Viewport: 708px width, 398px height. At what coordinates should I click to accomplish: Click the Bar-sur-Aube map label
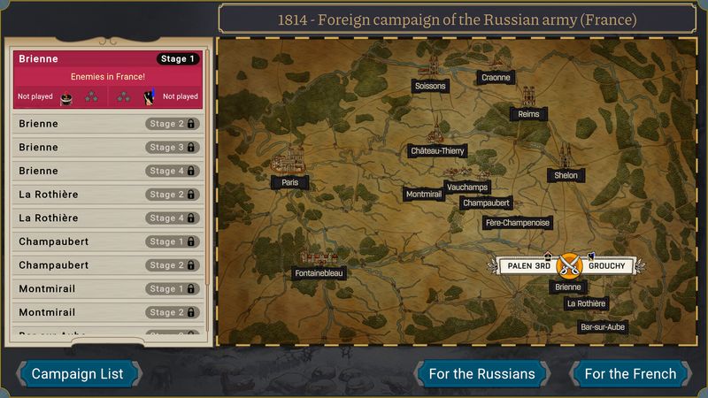[602, 327]
